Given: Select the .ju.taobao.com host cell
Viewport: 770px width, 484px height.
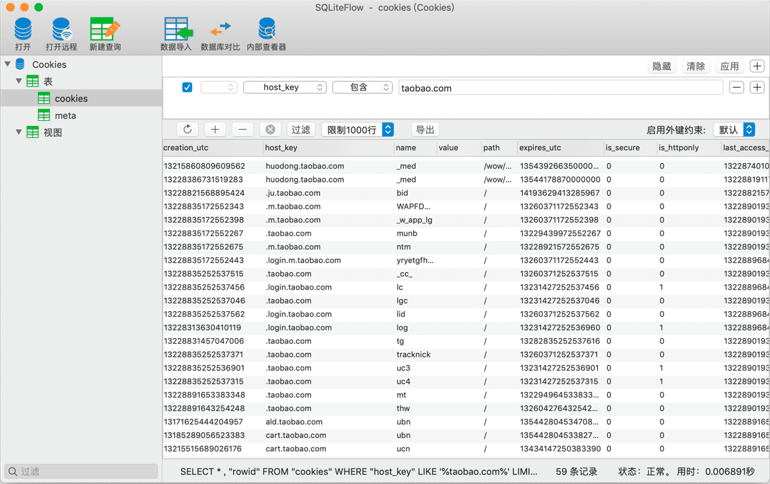Looking at the screenshot, I should coord(293,193).
